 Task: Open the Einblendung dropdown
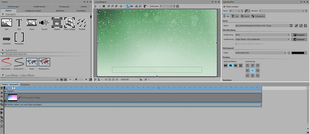click(262, 35)
